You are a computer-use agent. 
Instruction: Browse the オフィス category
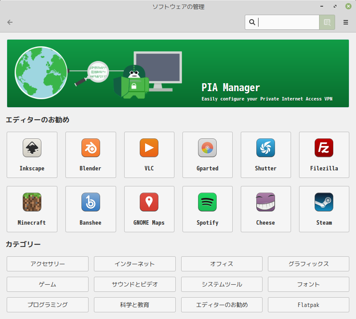[222, 264]
